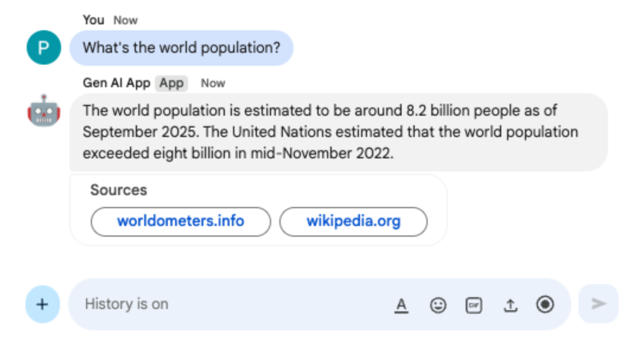Click the record video message icon
This screenshot has height=344, width=630.
coord(545,304)
